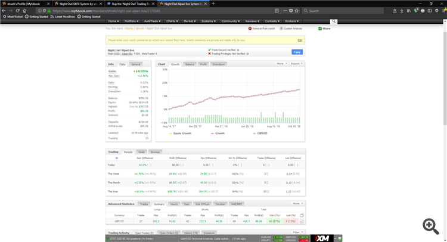Image resolution: width=447 pixels, height=242 pixels.
Task: Switch chart to Drawdown tab
Action: point(219,64)
